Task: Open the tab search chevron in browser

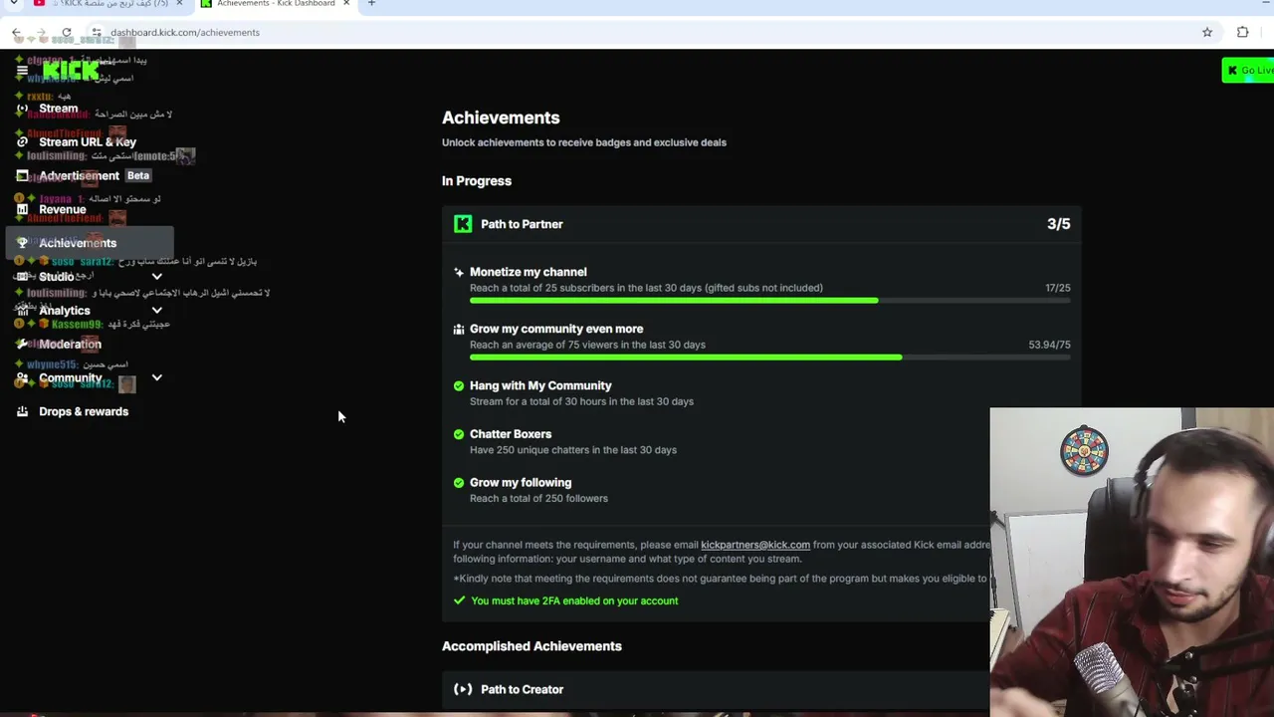Action: point(14,4)
